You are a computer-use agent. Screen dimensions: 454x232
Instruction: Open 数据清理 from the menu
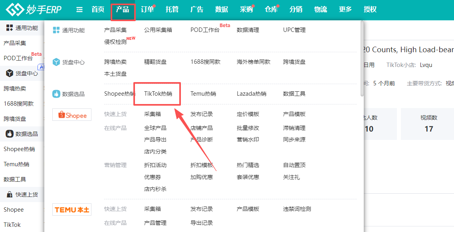248,30
